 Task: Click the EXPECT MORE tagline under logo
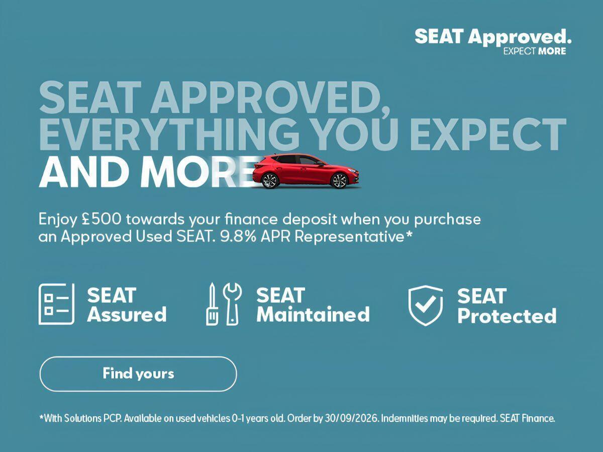click(534, 51)
